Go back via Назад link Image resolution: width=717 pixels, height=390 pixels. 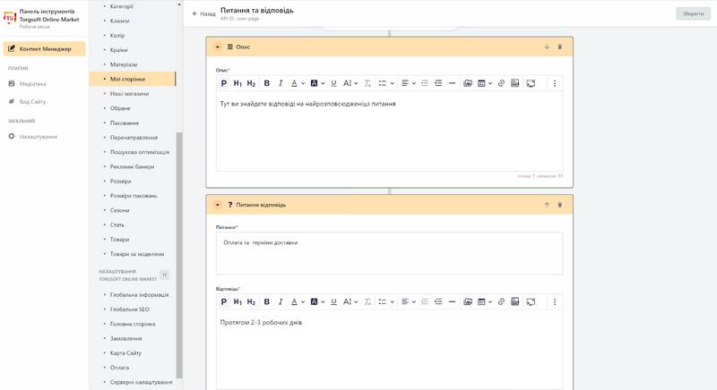click(x=204, y=13)
